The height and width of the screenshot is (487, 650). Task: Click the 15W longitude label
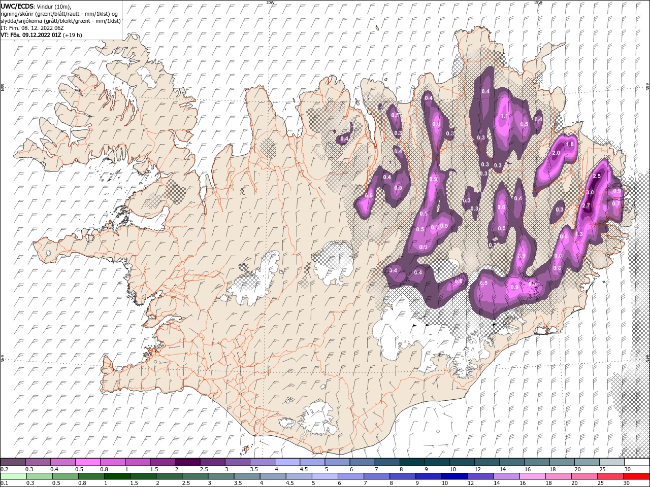point(538,3)
